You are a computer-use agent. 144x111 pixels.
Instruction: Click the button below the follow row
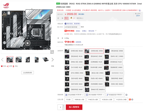point(27,73)
